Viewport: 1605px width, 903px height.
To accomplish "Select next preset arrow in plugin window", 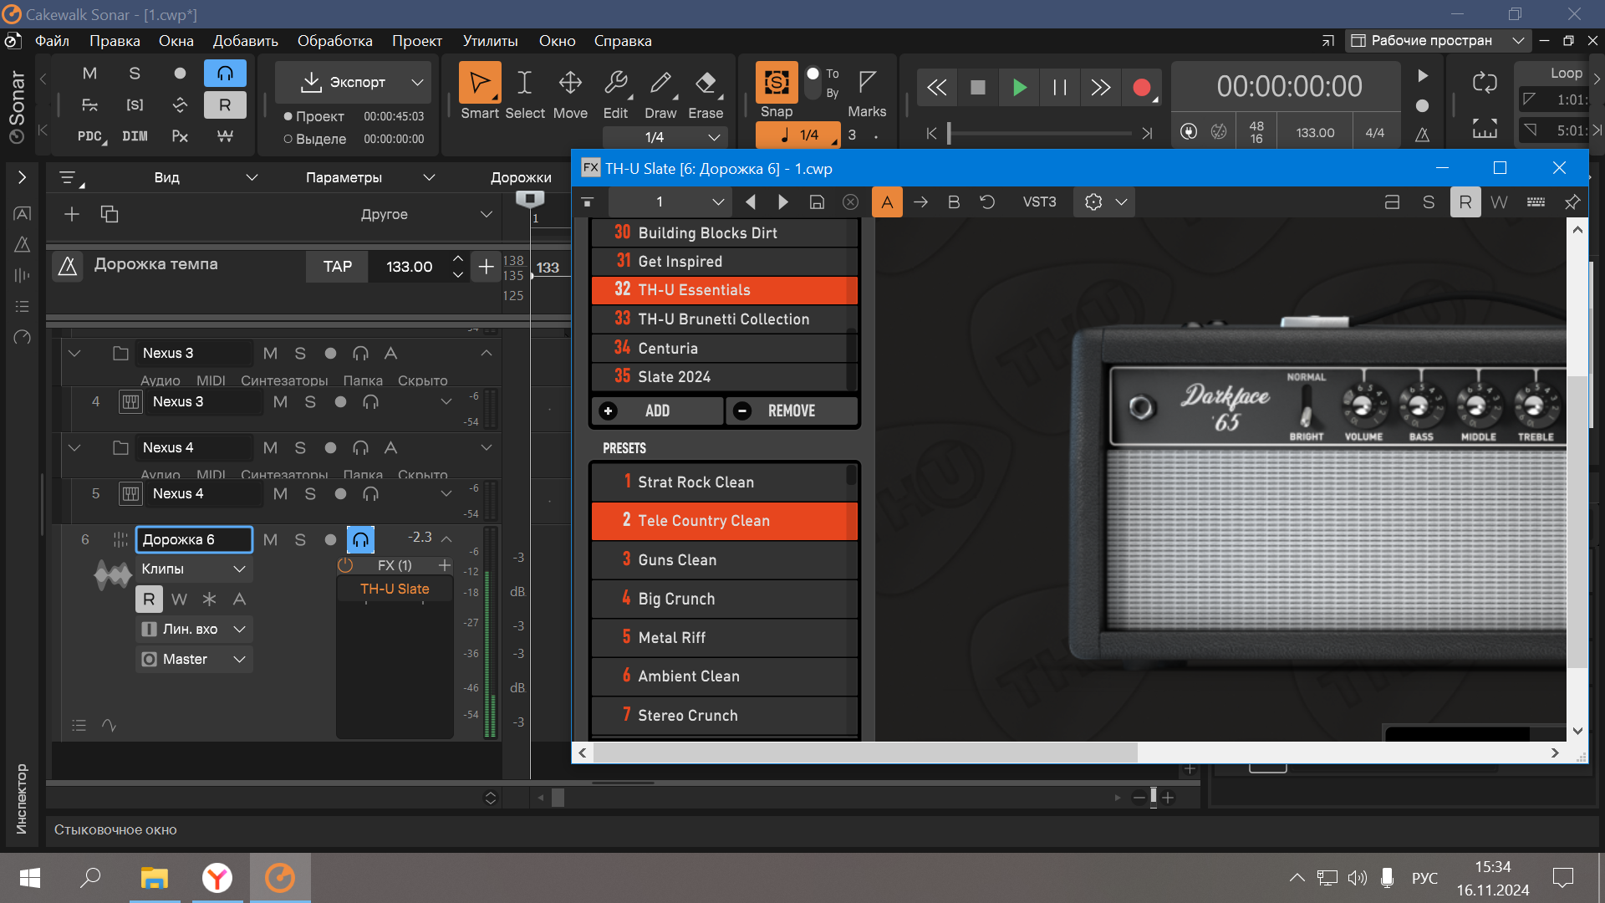I will coord(783,202).
